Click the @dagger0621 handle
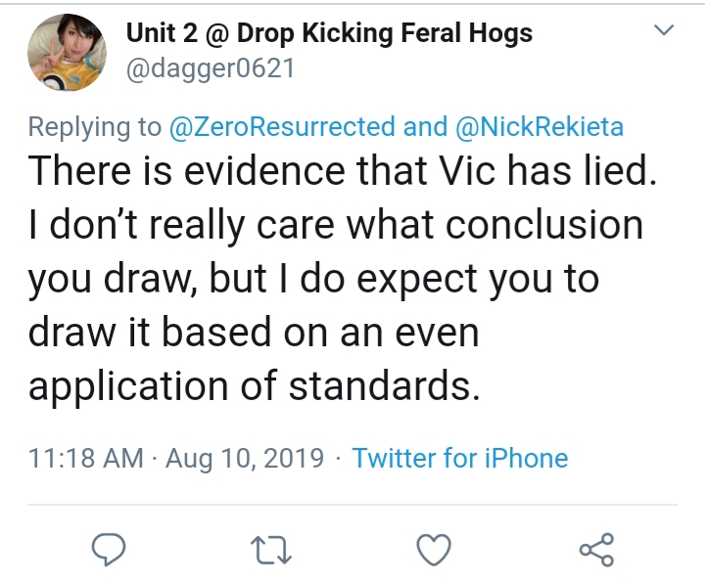Viewport: 705px width, 582px height. tap(211, 68)
